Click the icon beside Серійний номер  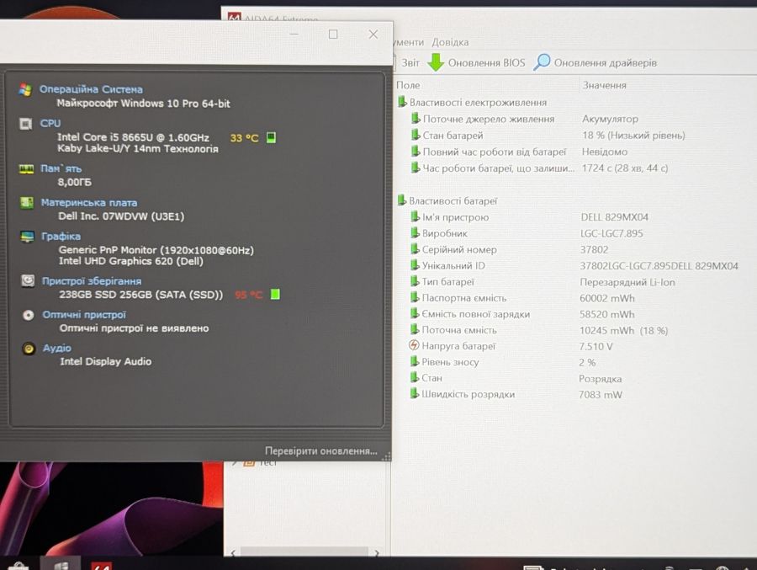(x=415, y=249)
